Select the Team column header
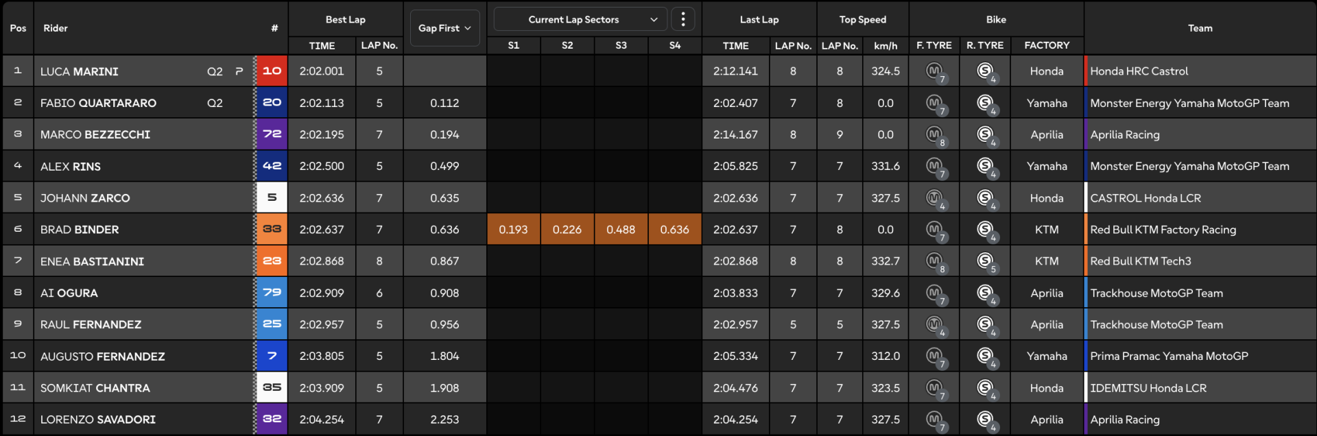Image resolution: width=1317 pixels, height=436 pixels. point(1200,28)
